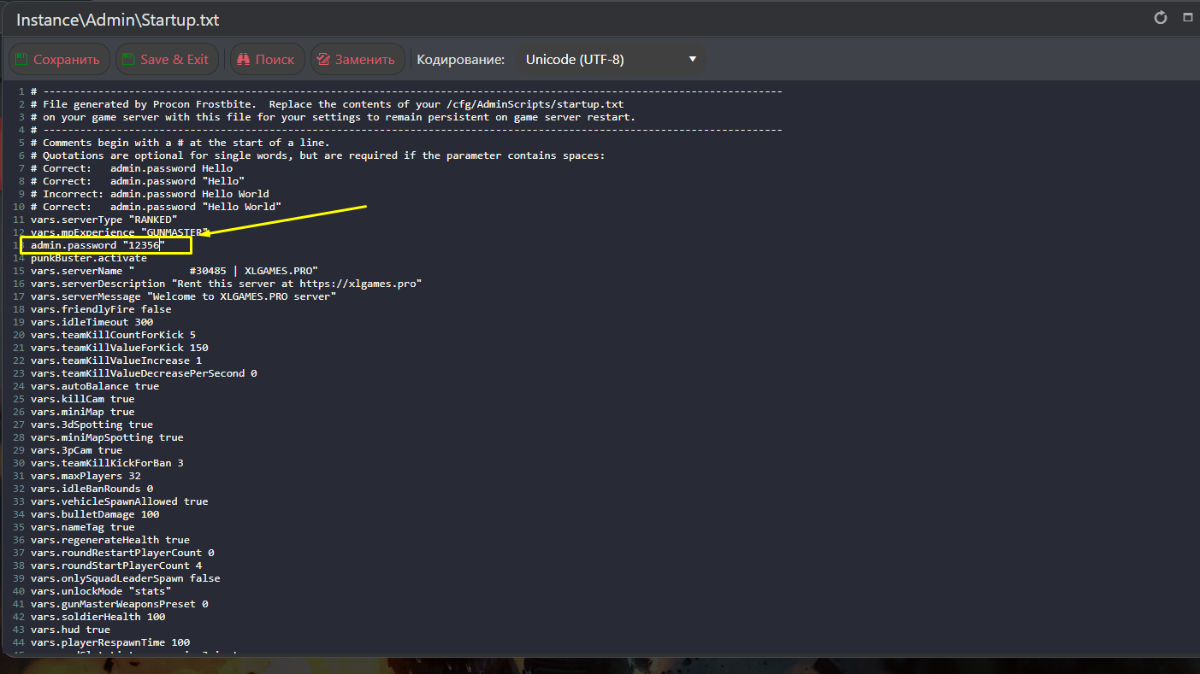Click the Кодирование label
The width and height of the screenshot is (1200, 674).
tap(460, 60)
